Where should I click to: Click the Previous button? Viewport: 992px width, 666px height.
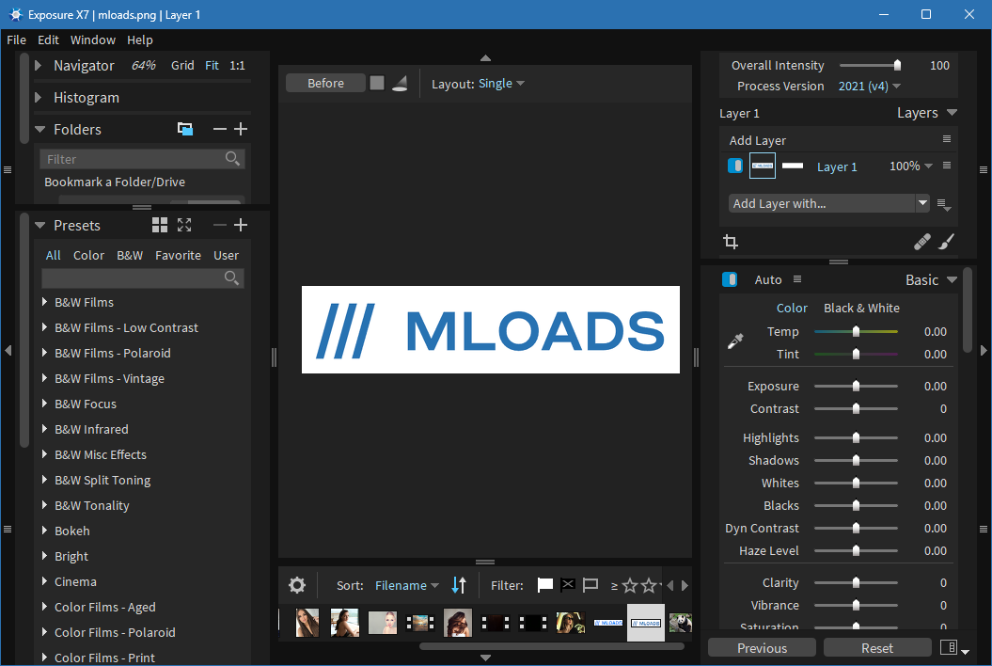pos(762,647)
